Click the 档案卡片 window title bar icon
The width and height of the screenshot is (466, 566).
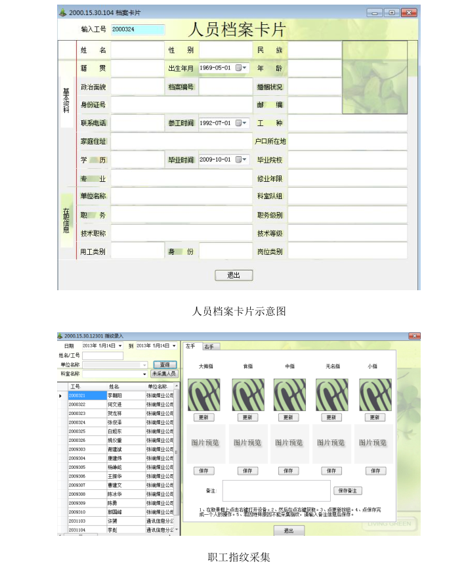click(62, 12)
